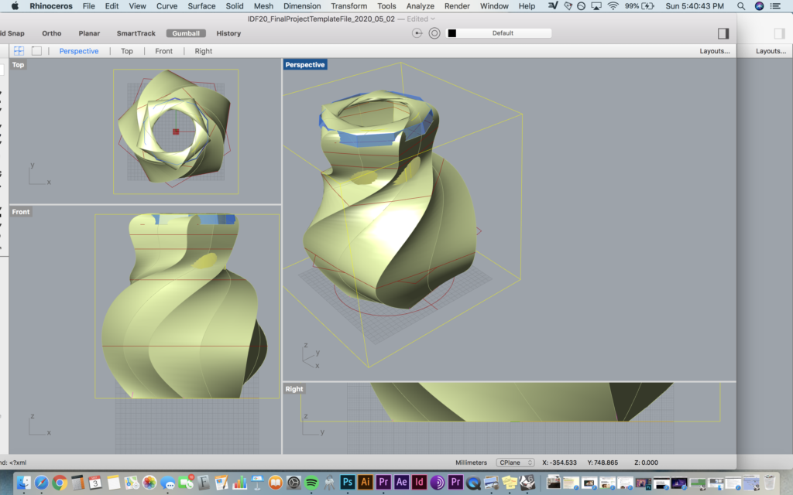Toggle History recording
Viewport: 793px width, 495px height.
pos(228,33)
